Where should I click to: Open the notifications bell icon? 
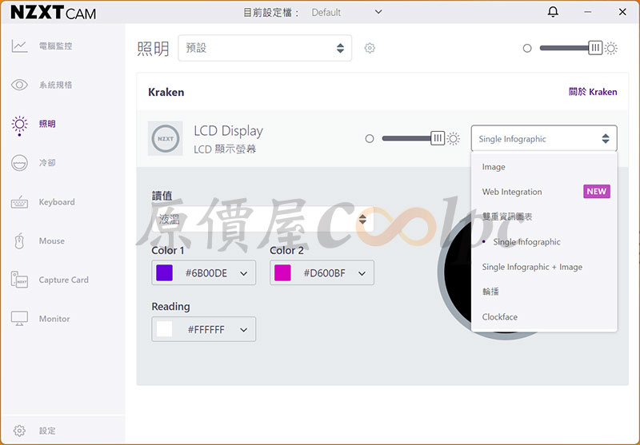pyautogui.click(x=553, y=12)
